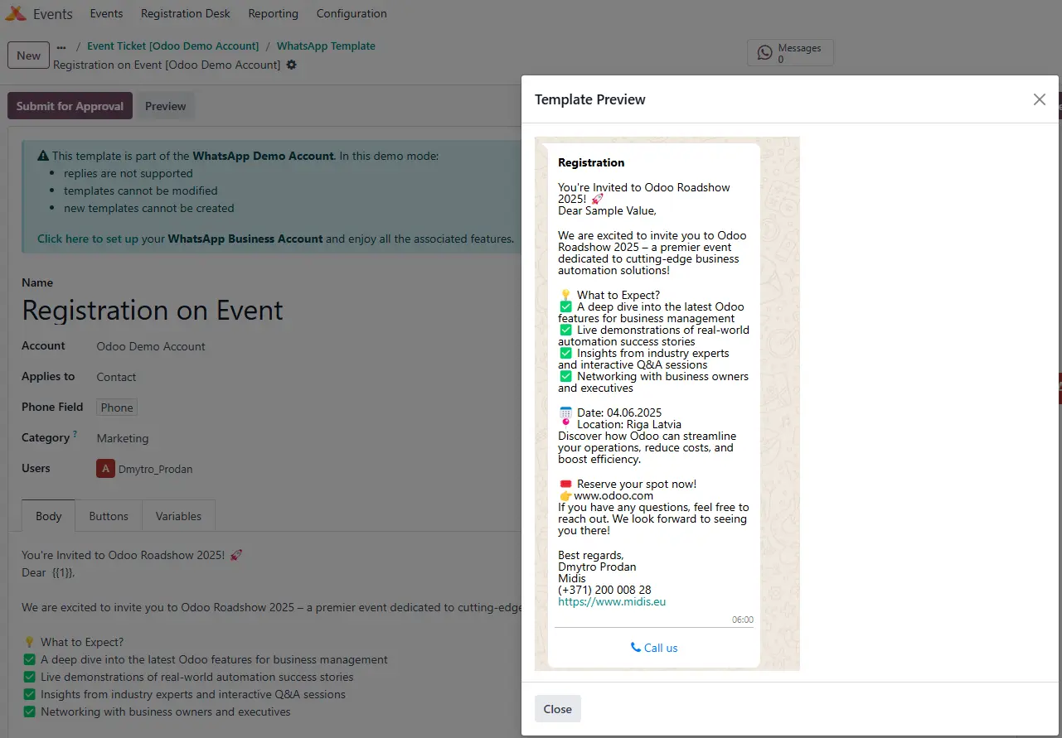Click the Preview button
This screenshot has width=1062, height=738.
point(165,106)
